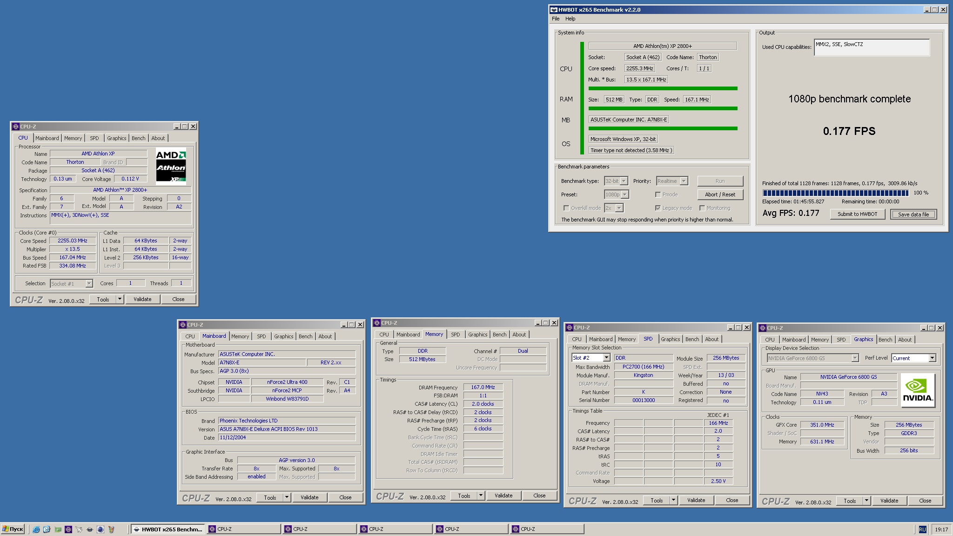This screenshot has height=536, width=953.
Task: Toggle the Overkill mode checkbox
Action: pyautogui.click(x=566, y=208)
